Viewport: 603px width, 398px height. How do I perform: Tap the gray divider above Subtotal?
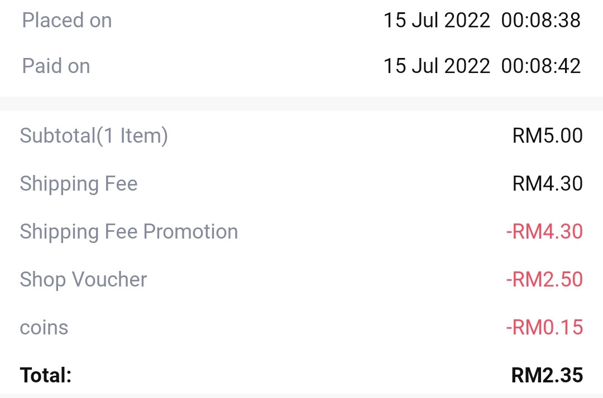point(301,104)
